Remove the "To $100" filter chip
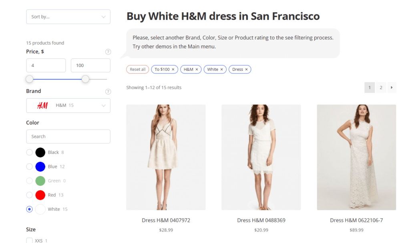 [173, 69]
